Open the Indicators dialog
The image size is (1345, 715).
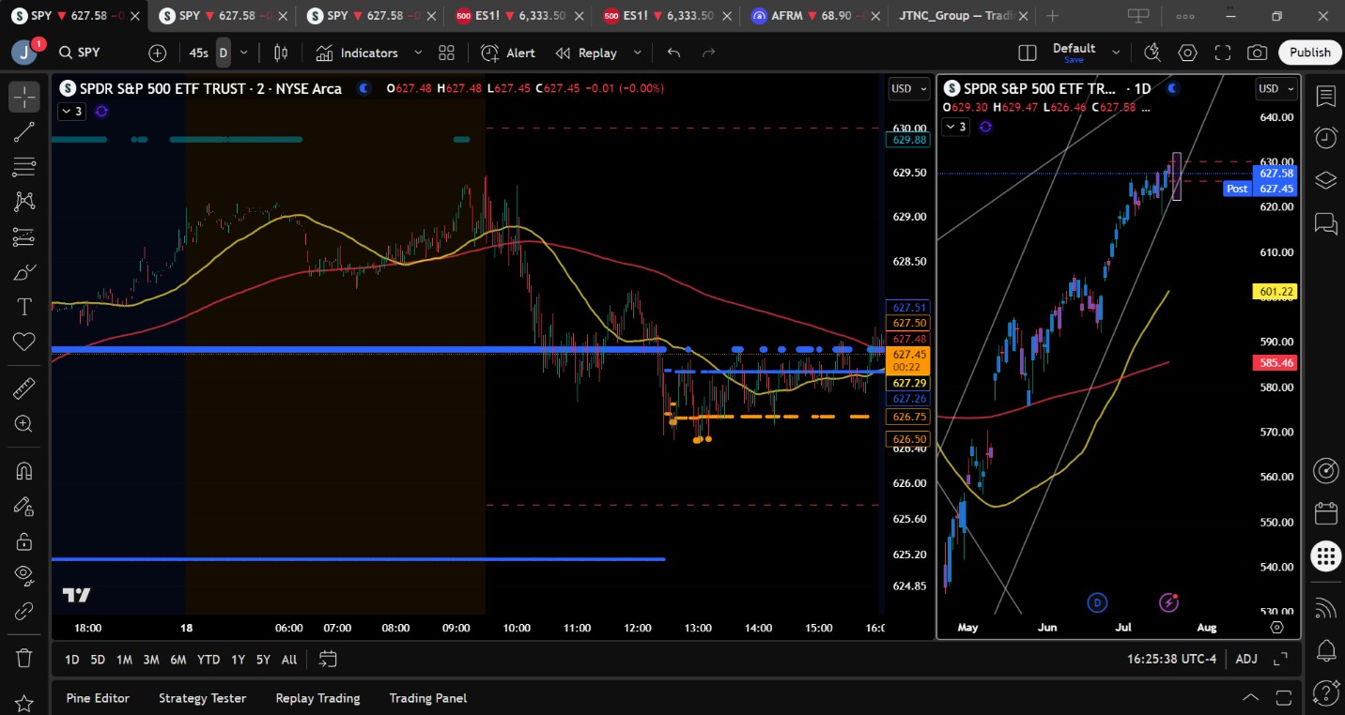tap(357, 53)
